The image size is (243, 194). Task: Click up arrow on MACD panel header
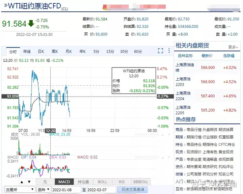pyautogui.click(x=163, y=158)
